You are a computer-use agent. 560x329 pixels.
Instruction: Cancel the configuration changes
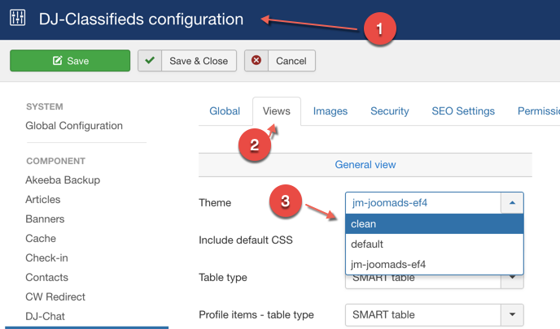click(280, 61)
